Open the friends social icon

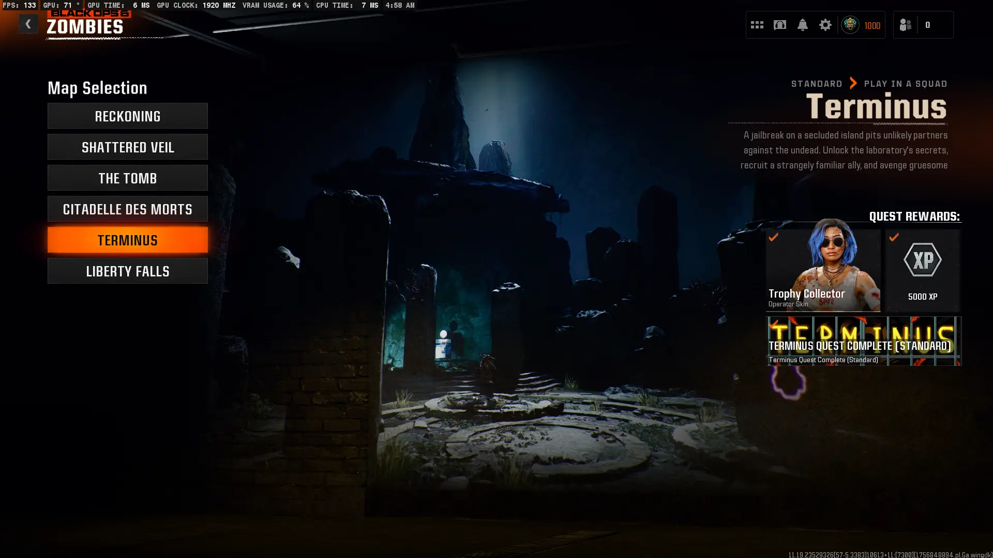[x=905, y=25]
